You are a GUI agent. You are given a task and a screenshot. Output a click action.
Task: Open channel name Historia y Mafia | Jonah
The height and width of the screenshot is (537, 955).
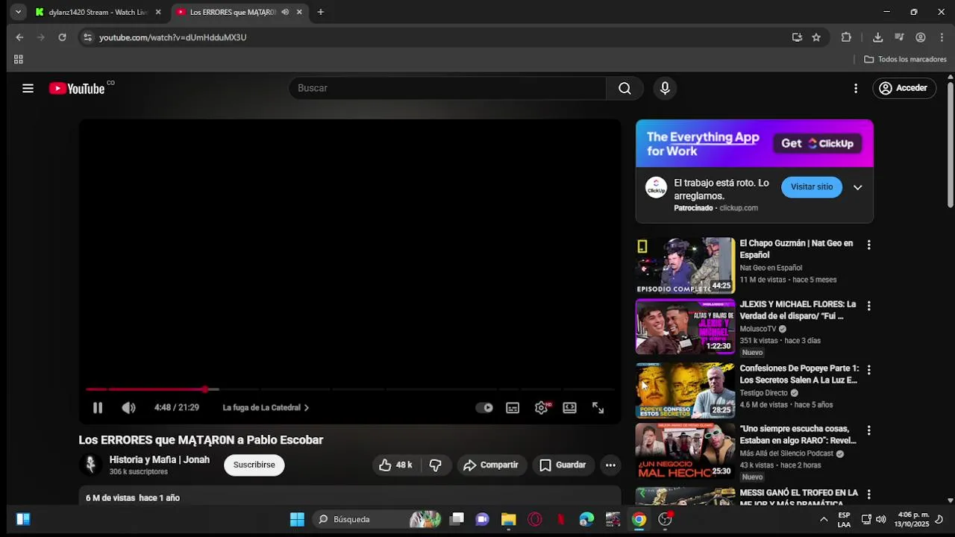click(x=159, y=459)
